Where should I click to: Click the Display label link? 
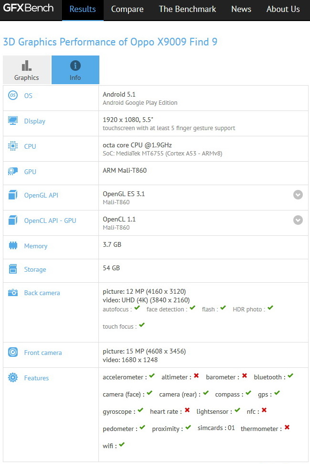pos(35,121)
